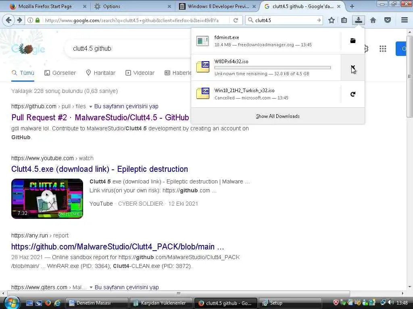Select the Görseller search filter

(60, 73)
